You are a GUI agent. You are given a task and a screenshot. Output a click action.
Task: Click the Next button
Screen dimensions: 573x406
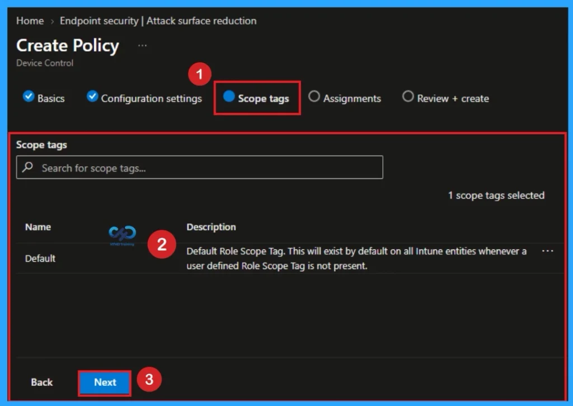(105, 383)
